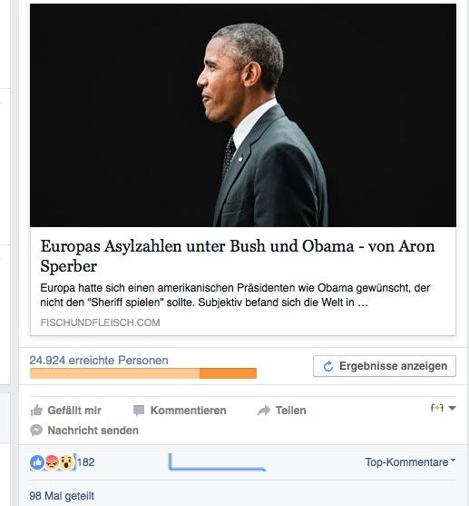The image size is (469, 506).
Task: Click the article description text starting Europa hatte
Action: (x=235, y=295)
